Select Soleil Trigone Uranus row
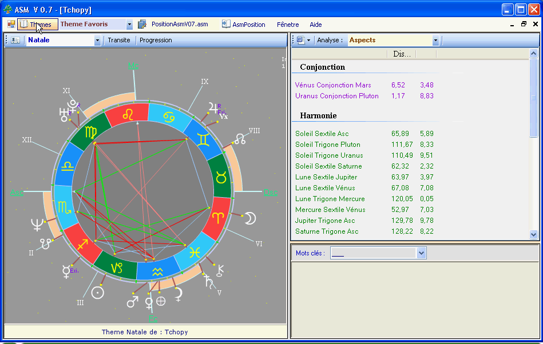This screenshot has width=543, height=344. point(364,155)
